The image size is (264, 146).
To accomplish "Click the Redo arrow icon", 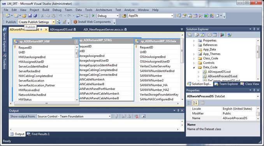I will tap(69, 16).
